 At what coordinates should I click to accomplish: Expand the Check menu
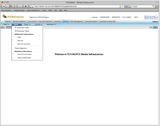[27, 24]
